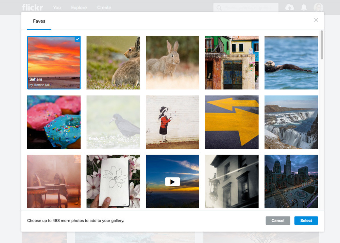Click the Select button
340x243 pixels.
tap(306, 221)
